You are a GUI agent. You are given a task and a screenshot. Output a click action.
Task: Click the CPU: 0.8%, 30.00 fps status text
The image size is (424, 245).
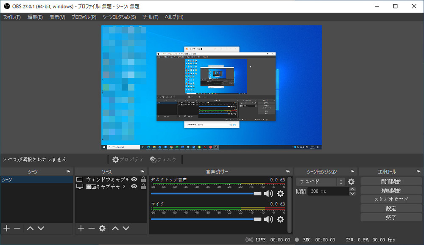pos(370,239)
